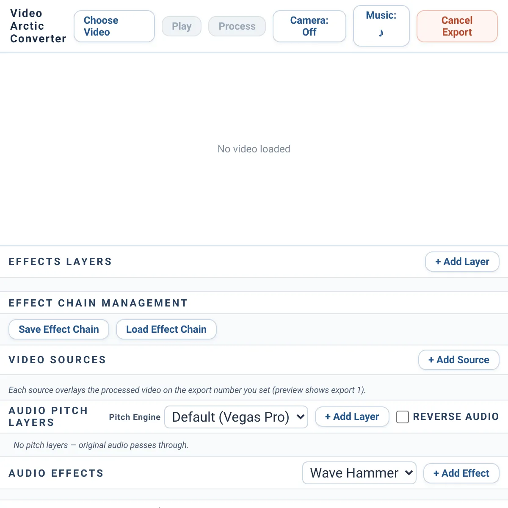Add a new effects layer

tap(462, 262)
